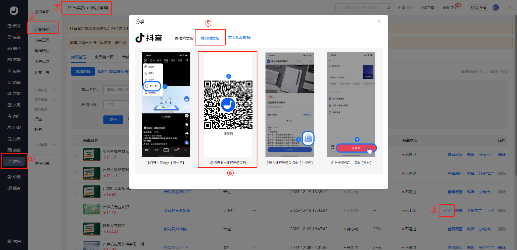The image size is (517, 250).
Task: Open 营销玩法 in the submenu
Action: coord(42,51)
